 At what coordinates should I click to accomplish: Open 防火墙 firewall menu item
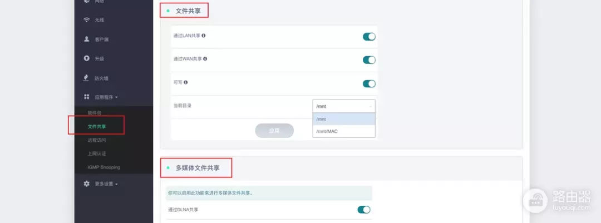click(102, 78)
